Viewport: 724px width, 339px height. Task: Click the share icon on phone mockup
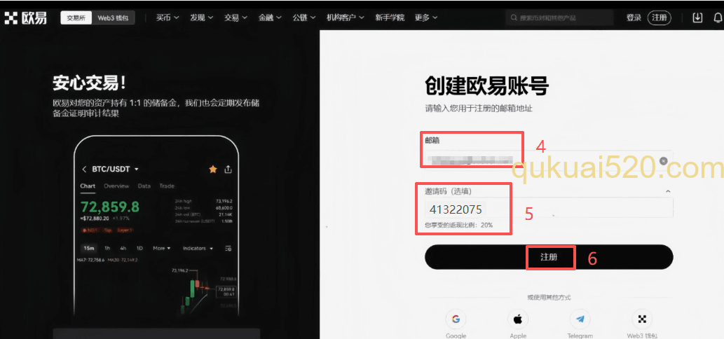click(x=228, y=169)
